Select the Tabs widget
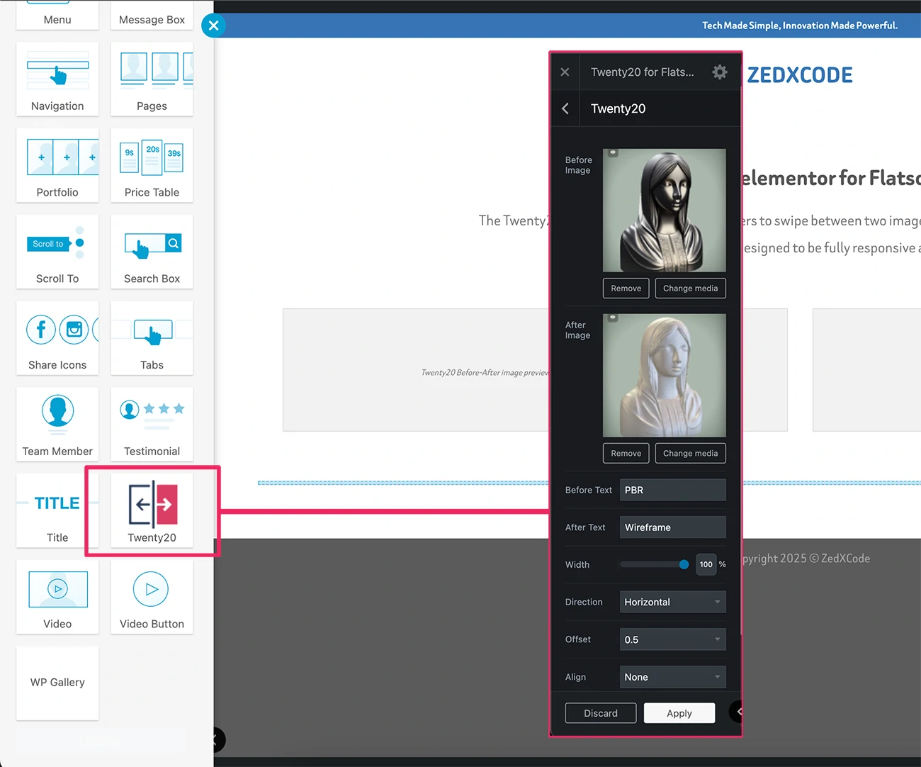Image resolution: width=921 pixels, height=767 pixels. (x=152, y=338)
